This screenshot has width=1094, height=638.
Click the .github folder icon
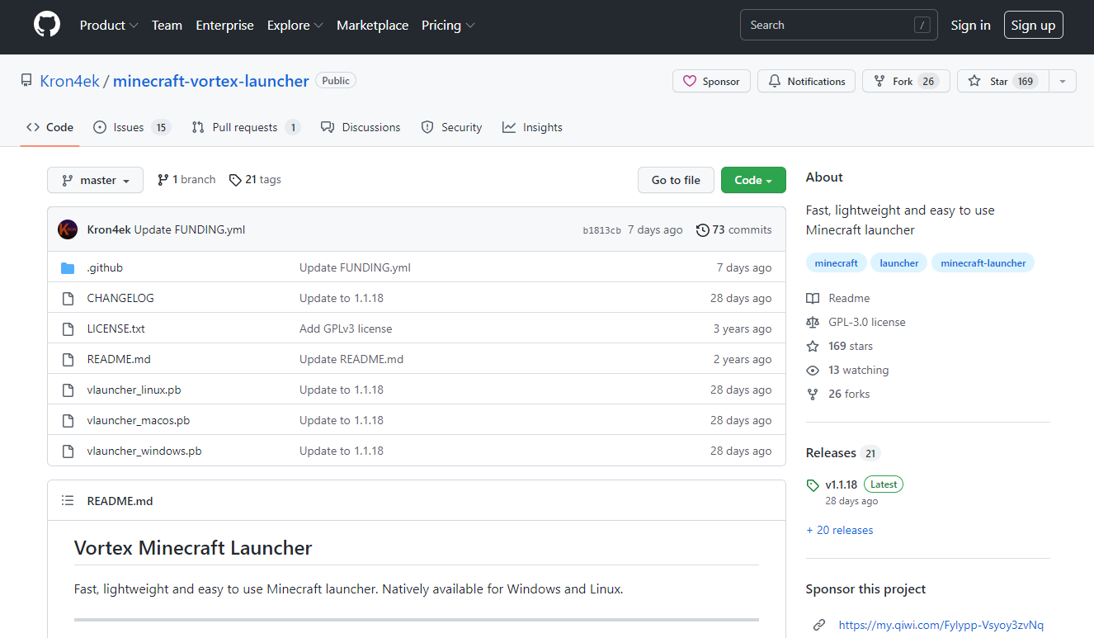[x=68, y=267]
